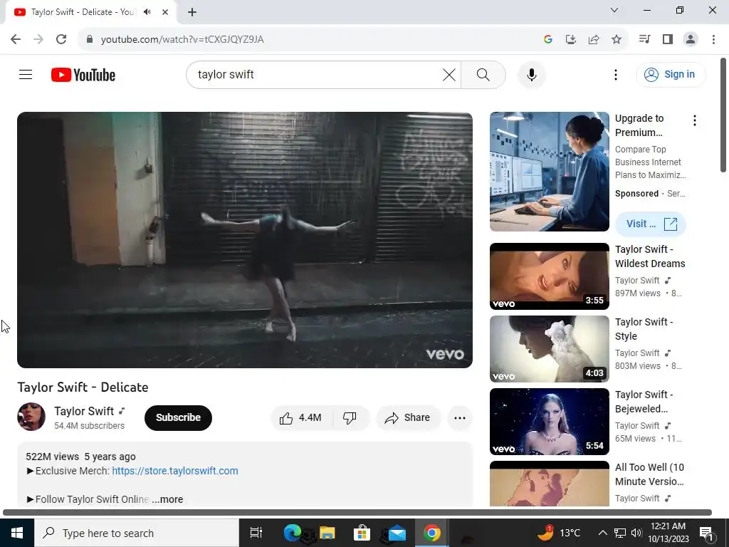The image size is (729, 547).
Task: Open Taylor Swift channel avatar
Action: pyautogui.click(x=31, y=417)
